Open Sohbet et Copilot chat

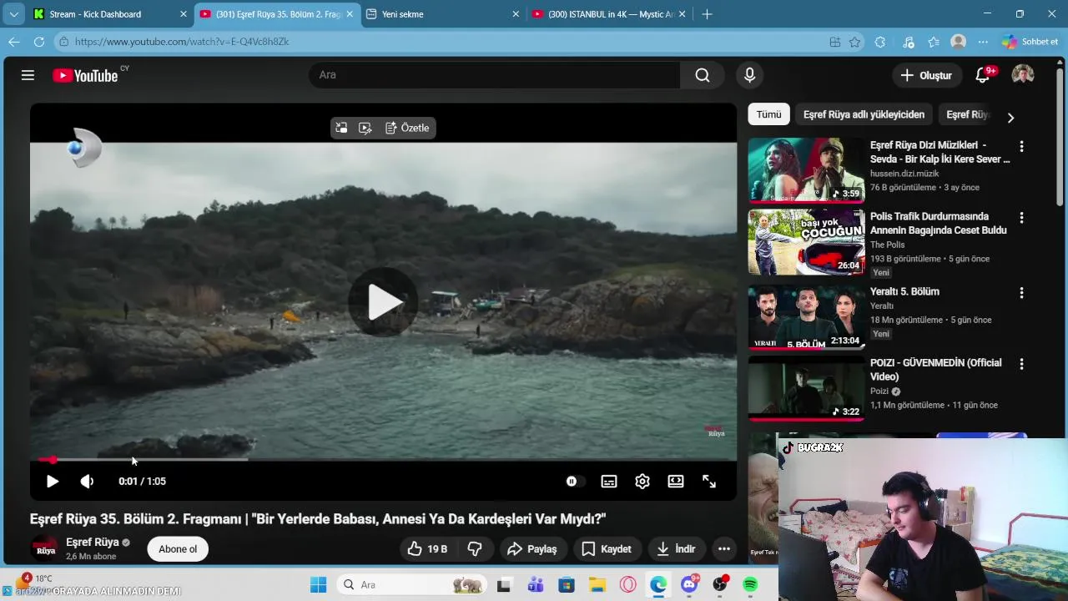pyautogui.click(x=1030, y=42)
